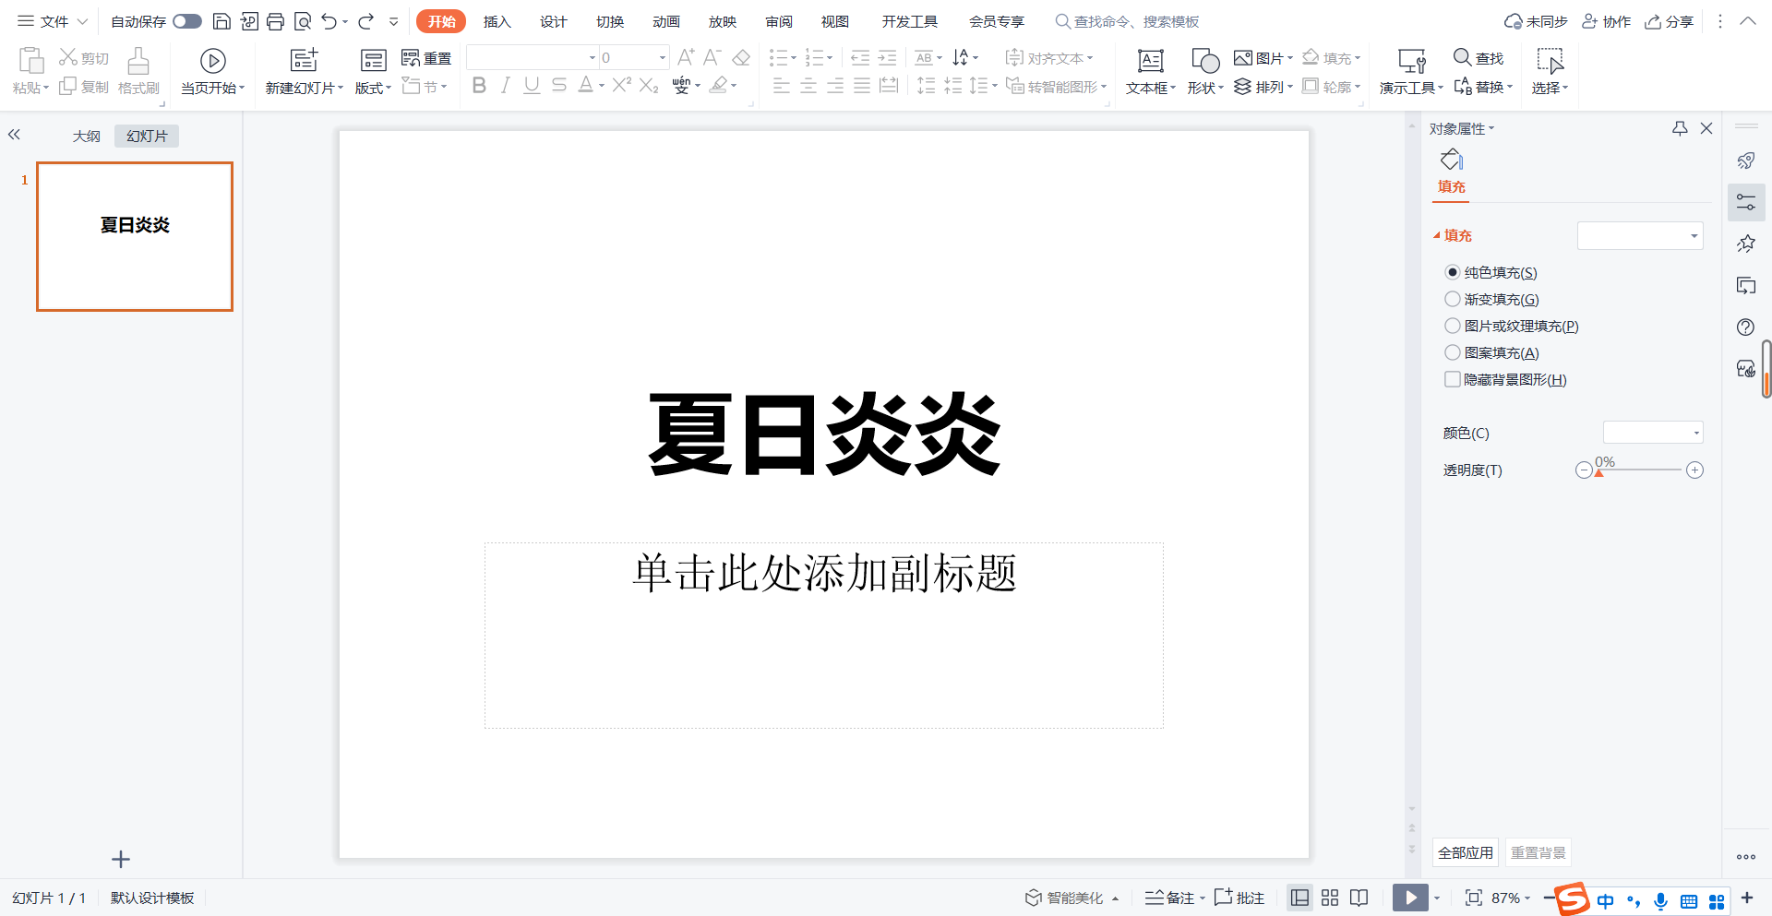Click the Fill paint bucket icon in panel
The width and height of the screenshot is (1772, 916).
pyautogui.click(x=1452, y=160)
